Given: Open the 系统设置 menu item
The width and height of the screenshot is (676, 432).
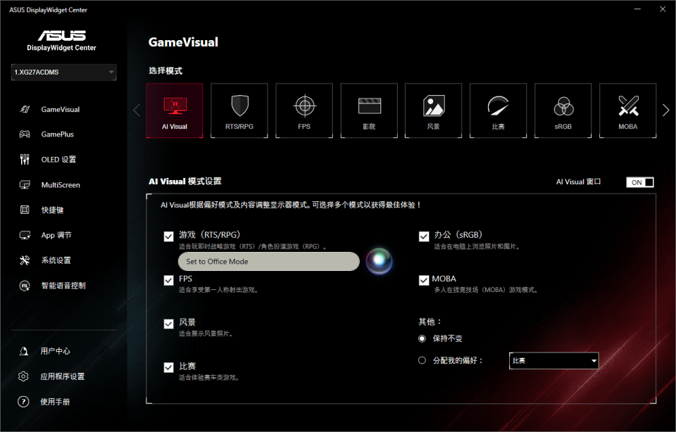Looking at the screenshot, I should pyautogui.click(x=56, y=260).
